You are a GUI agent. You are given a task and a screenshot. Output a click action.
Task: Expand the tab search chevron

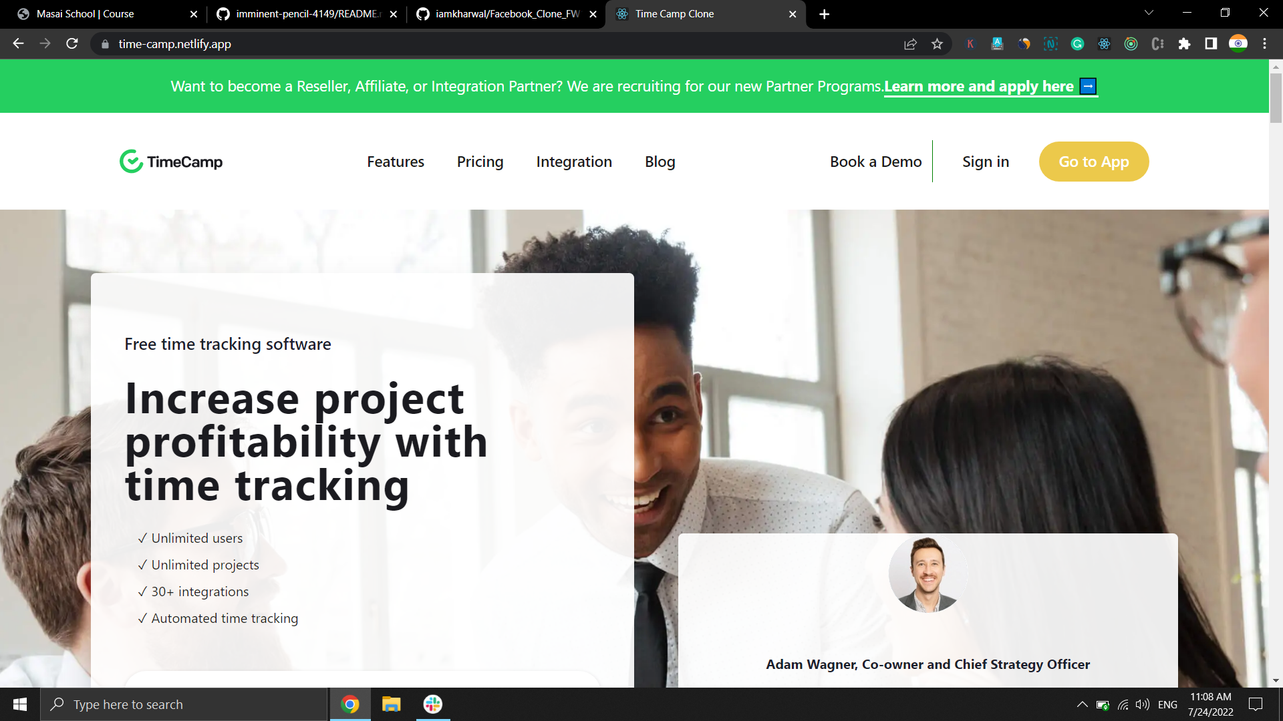pyautogui.click(x=1149, y=13)
